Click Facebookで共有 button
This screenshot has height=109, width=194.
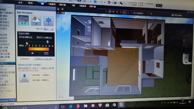(8, 101)
